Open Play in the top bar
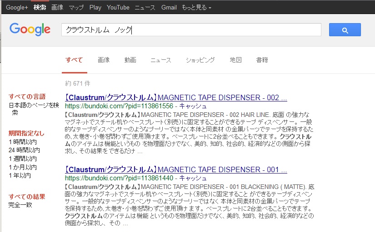Viewport: 375px width, 232px height. (95, 8)
